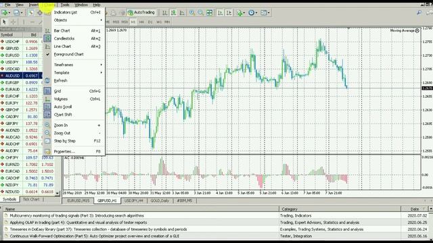Click the search magnifier icon
Viewport: 433px width, 243px height.
(419, 13)
